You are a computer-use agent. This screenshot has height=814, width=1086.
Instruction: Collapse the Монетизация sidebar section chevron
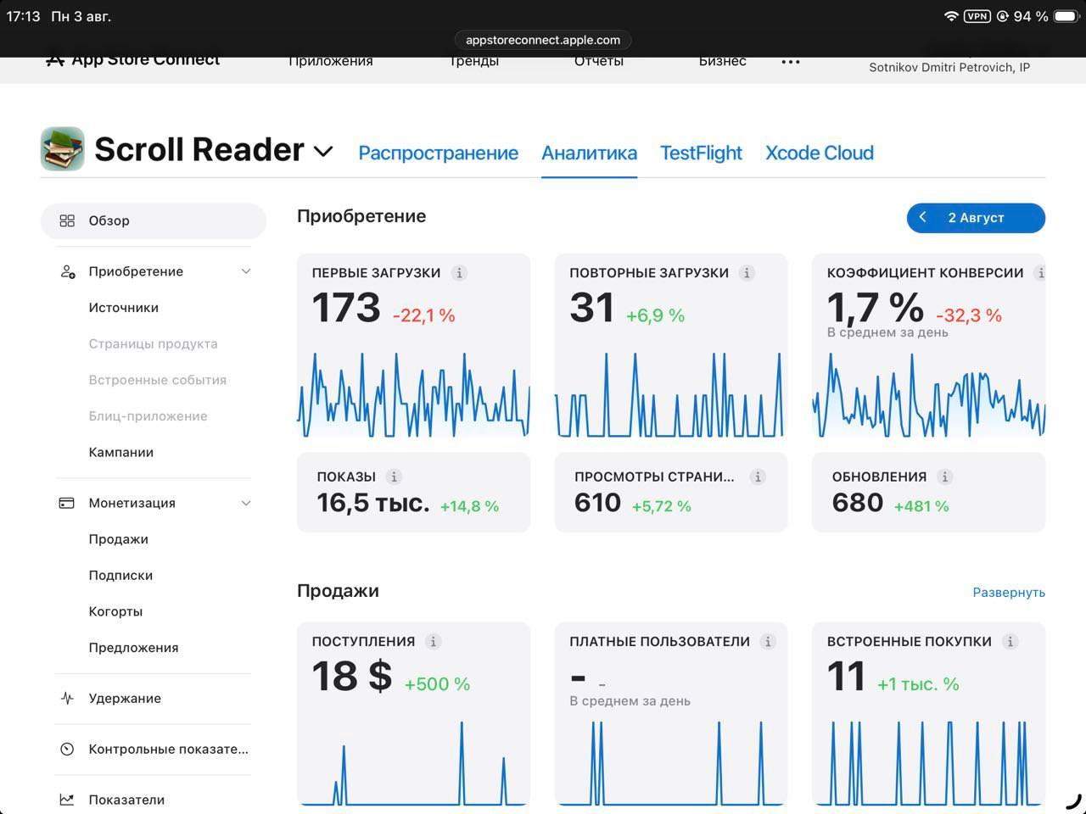coord(246,503)
